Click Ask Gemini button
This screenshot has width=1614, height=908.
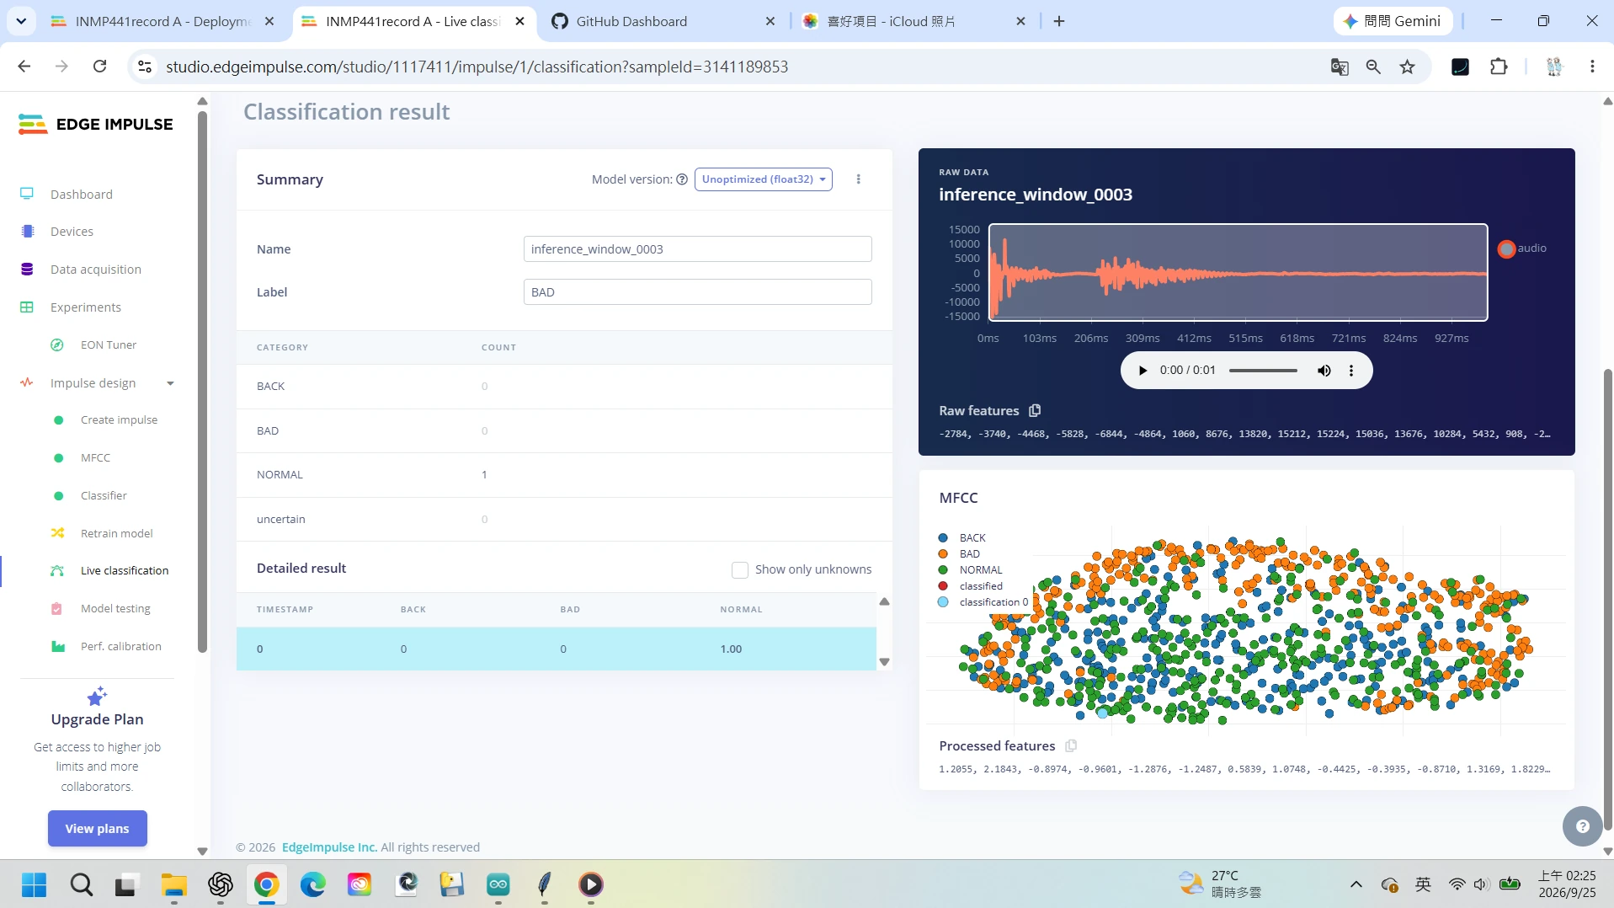[1393, 21]
